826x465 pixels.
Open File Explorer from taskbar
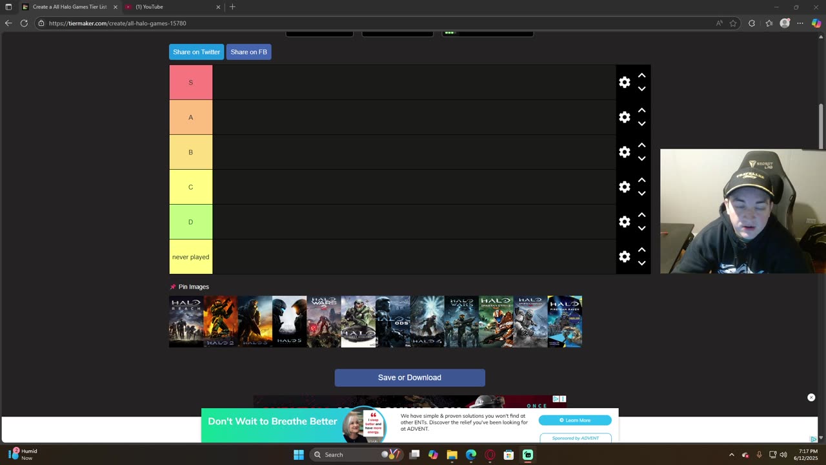452,455
